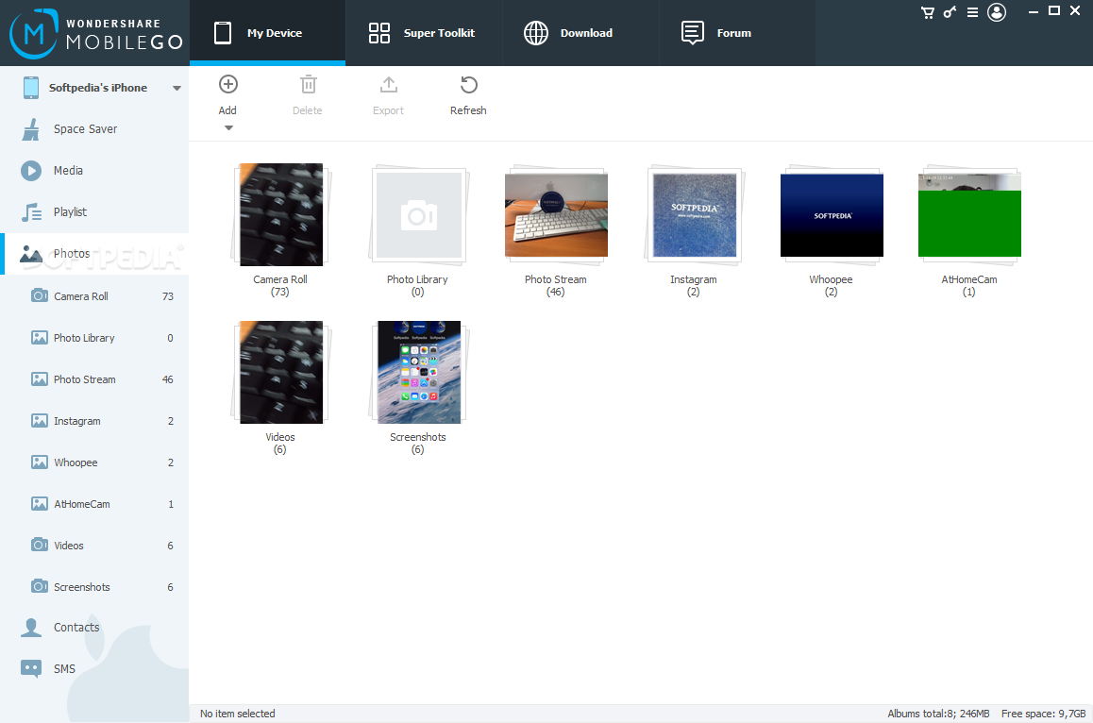
Task: Expand the Add dropdown arrow
Action: (x=228, y=128)
